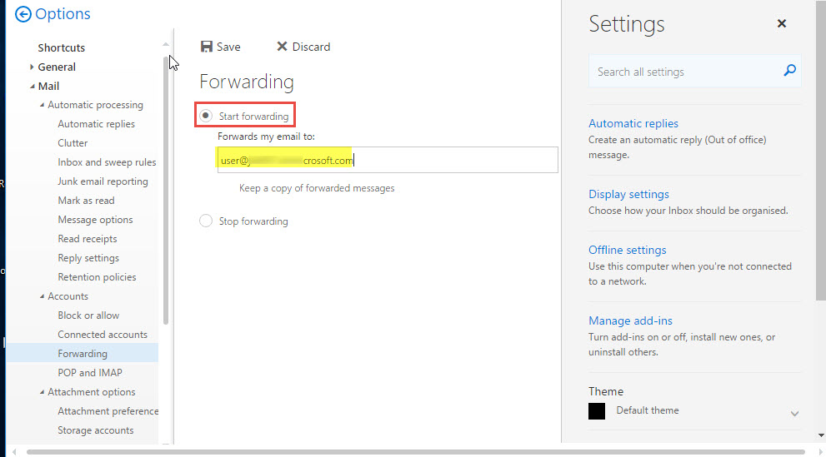Select the Start forwarding radio button

pos(206,115)
